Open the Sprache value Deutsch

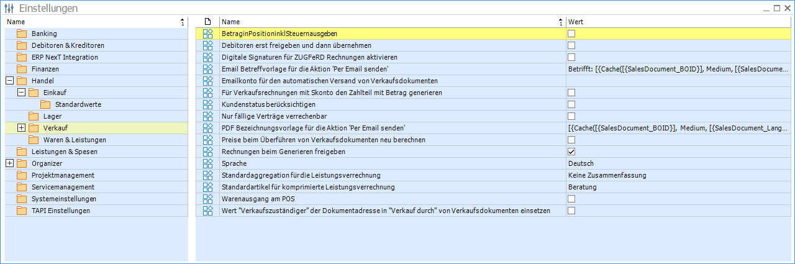[x=581, y=163]
